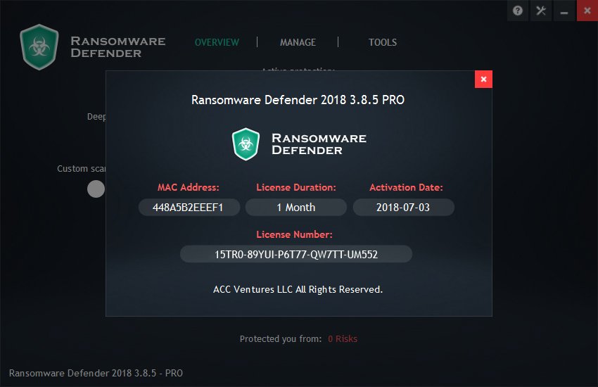Click the 0 Risks red text
The width and height of the screenshot is (598, 387).
tap(343, 339)
